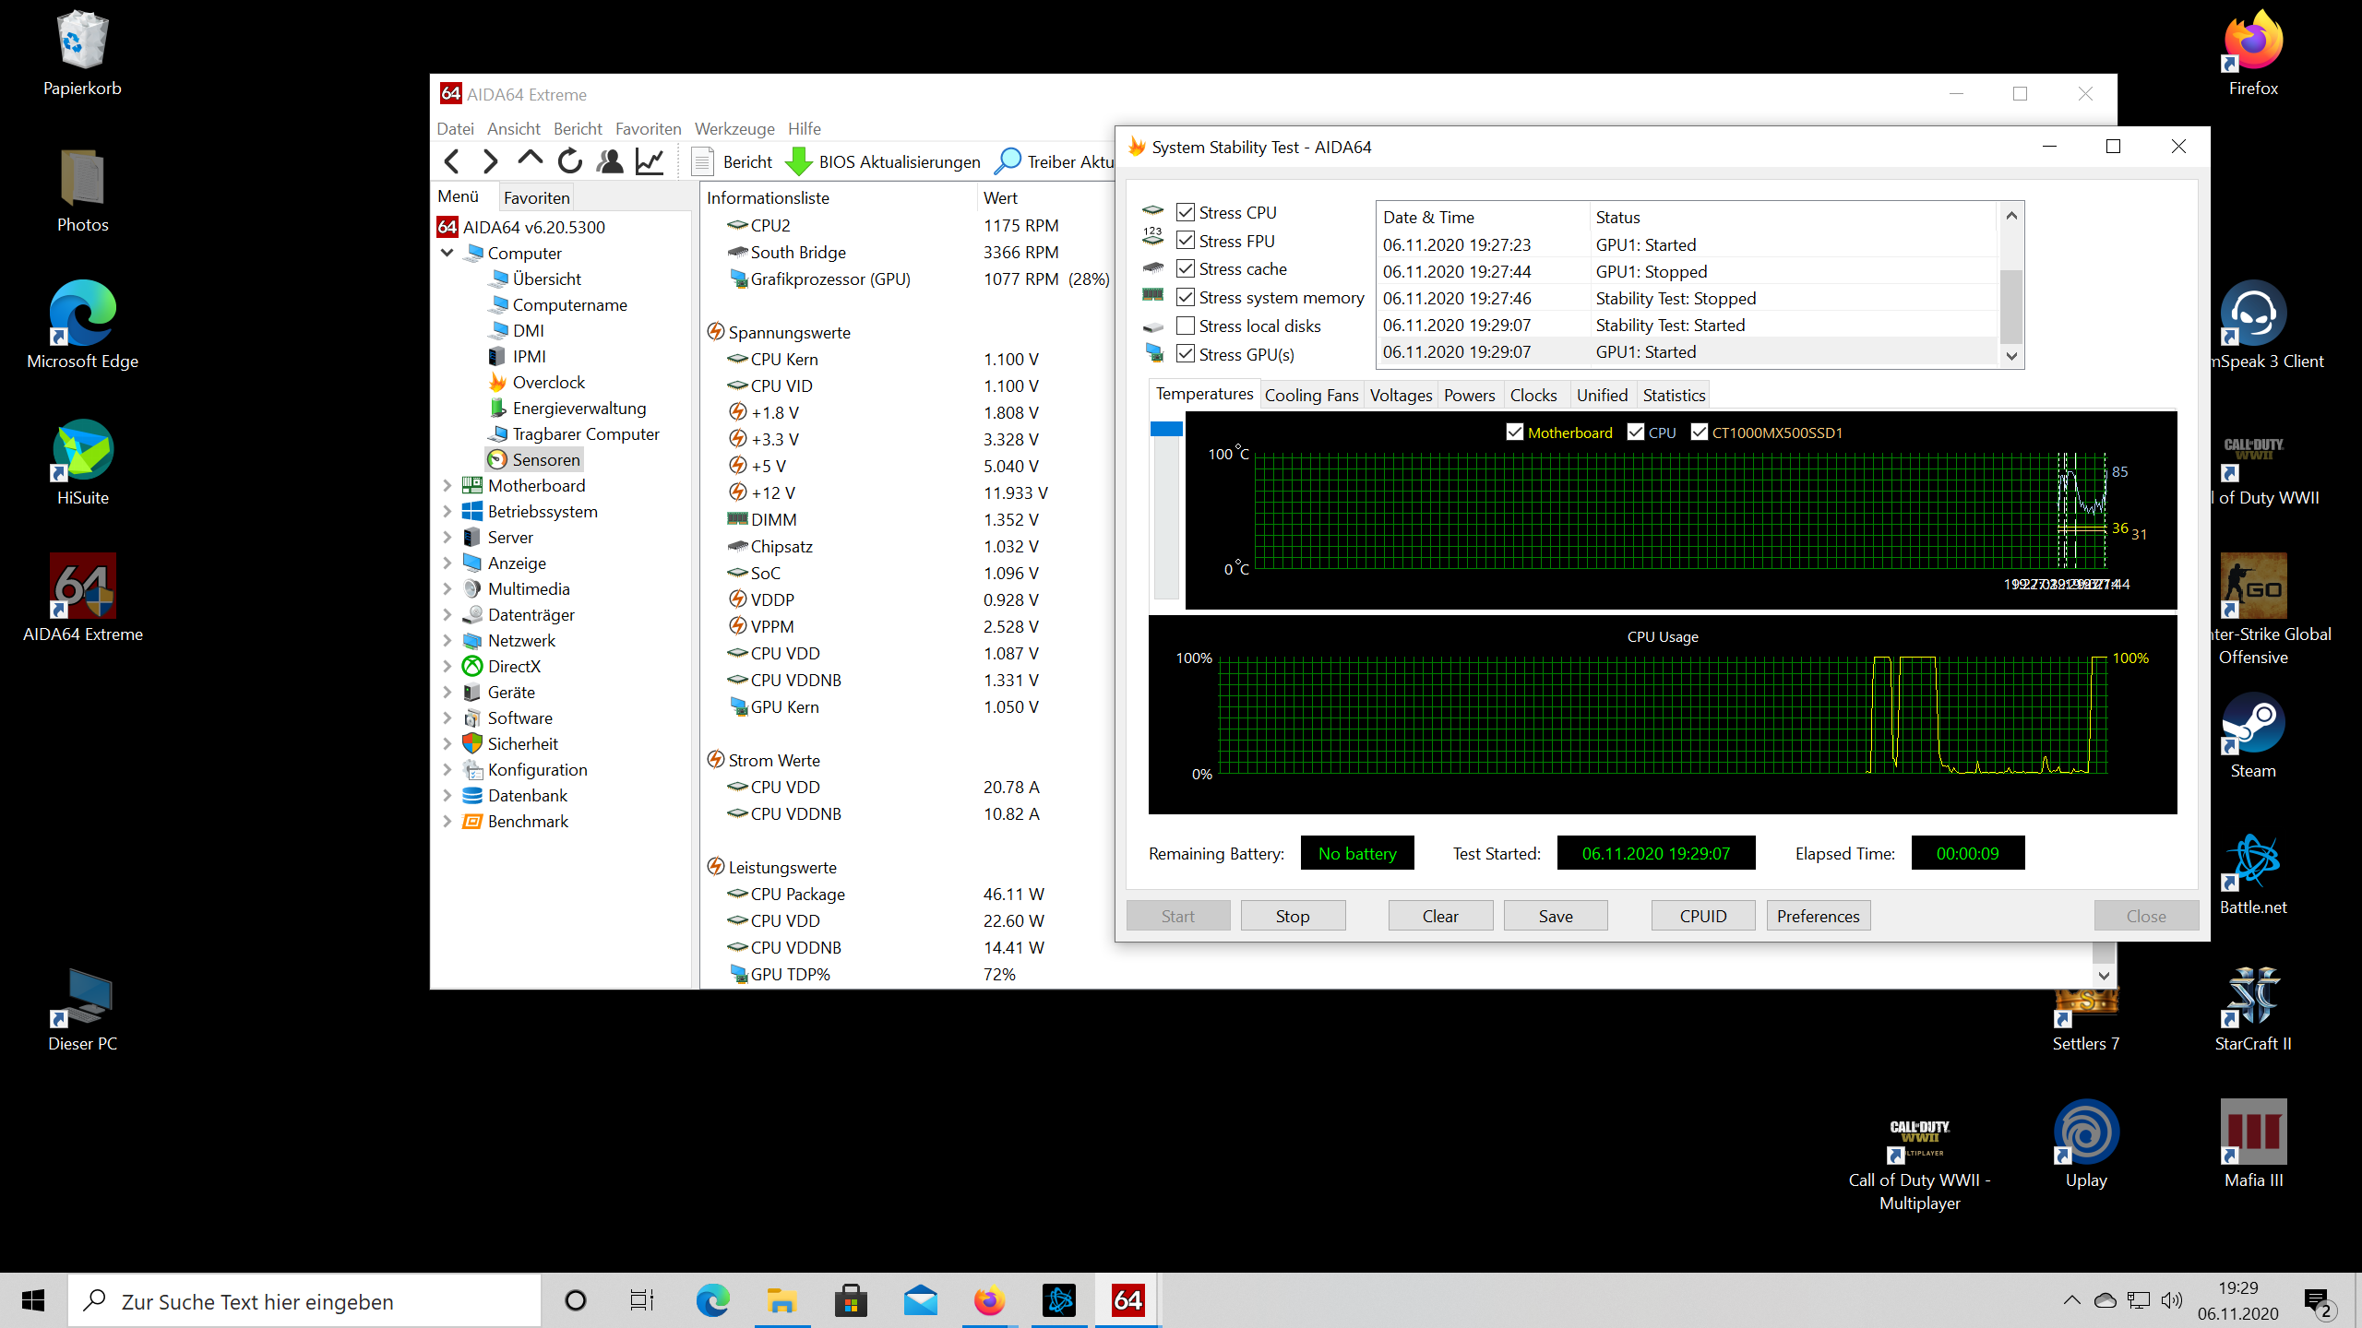
Task: Switch to the Cooling Fans tab
Action: click(1311, 395)
